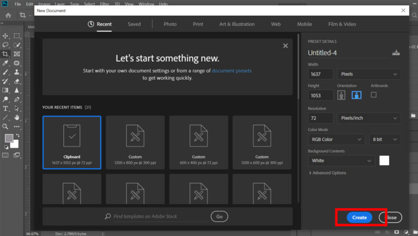Select the Eraser tool

click(x=17, y=81)
